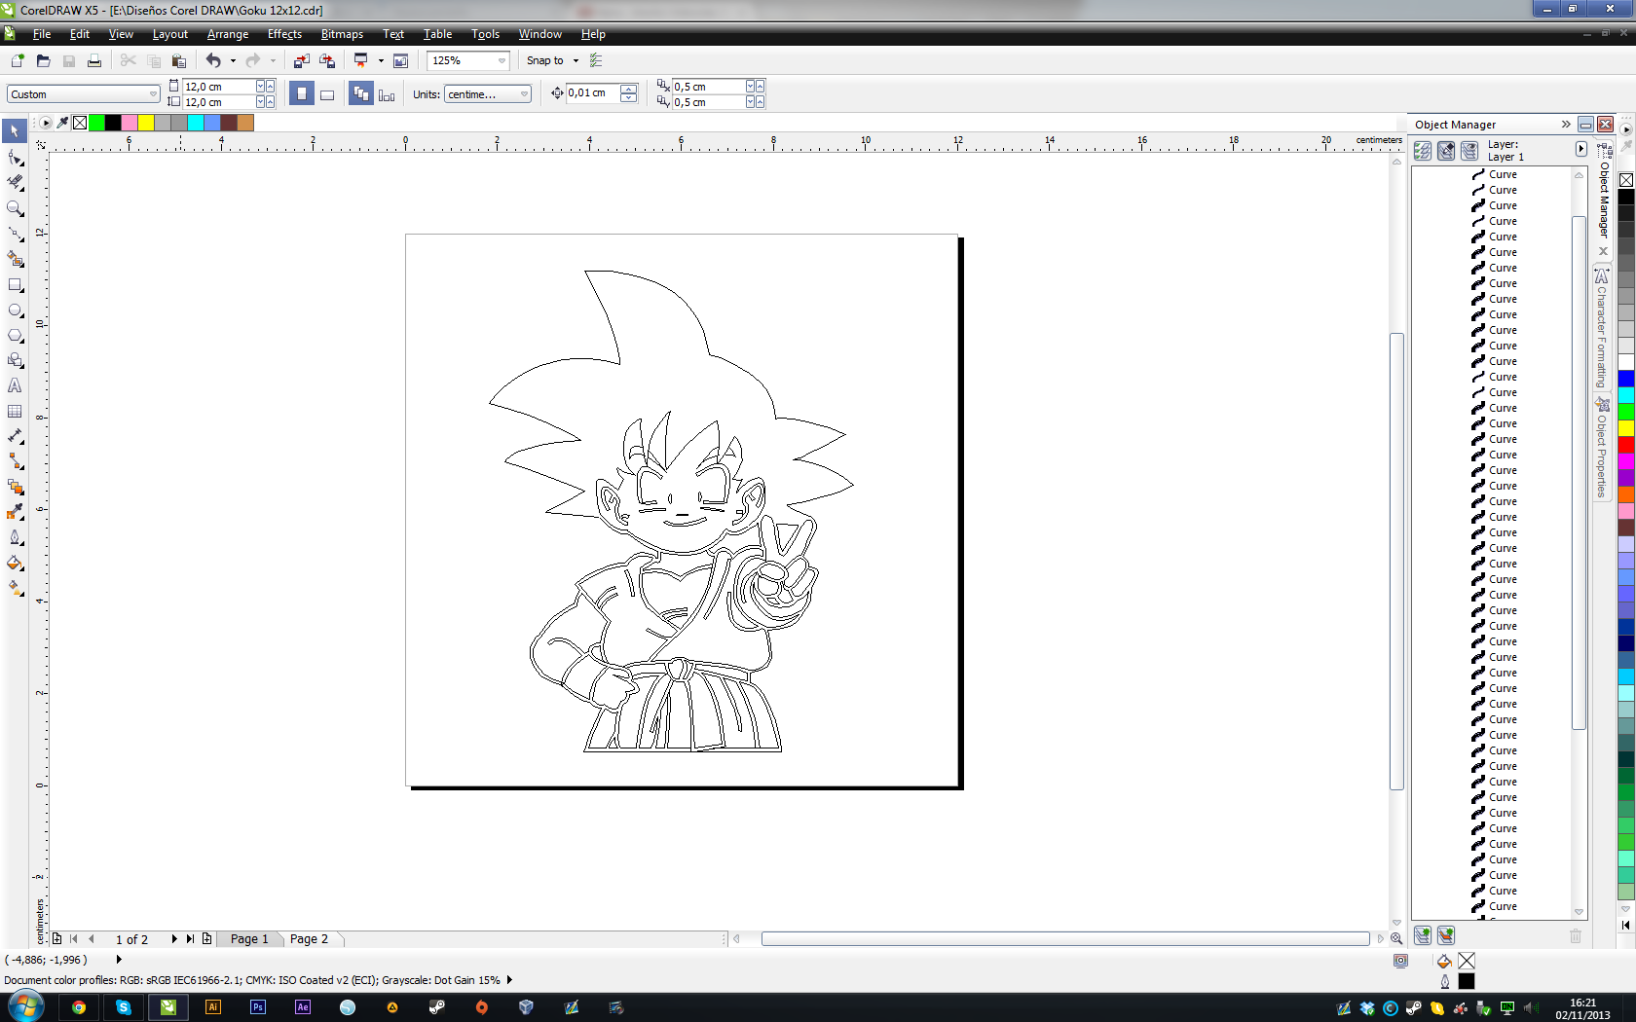
Task: Select the Ellipse tool
Action: click(x=15, y=310)
